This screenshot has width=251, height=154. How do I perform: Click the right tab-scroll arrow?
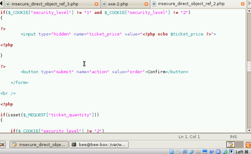tap(249, 4)
